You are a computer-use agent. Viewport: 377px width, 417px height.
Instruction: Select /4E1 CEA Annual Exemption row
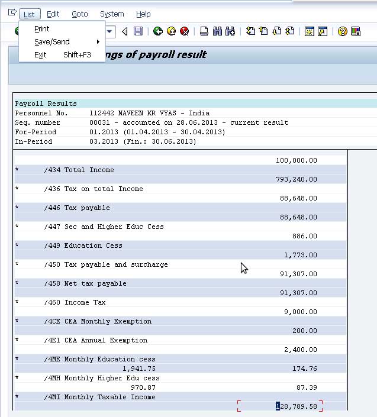tap(181, 340)
